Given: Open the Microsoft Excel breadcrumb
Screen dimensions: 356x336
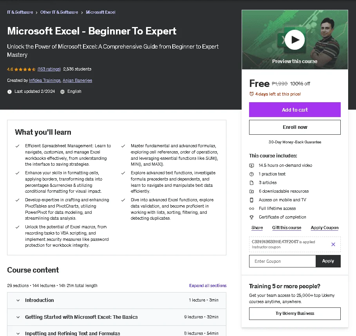Looking at the screenshot, I should coord(101,12).
